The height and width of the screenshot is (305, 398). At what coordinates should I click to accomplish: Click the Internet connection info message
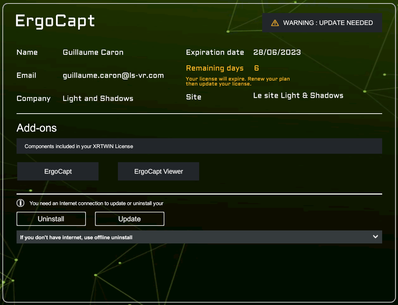tap(96, 203)
